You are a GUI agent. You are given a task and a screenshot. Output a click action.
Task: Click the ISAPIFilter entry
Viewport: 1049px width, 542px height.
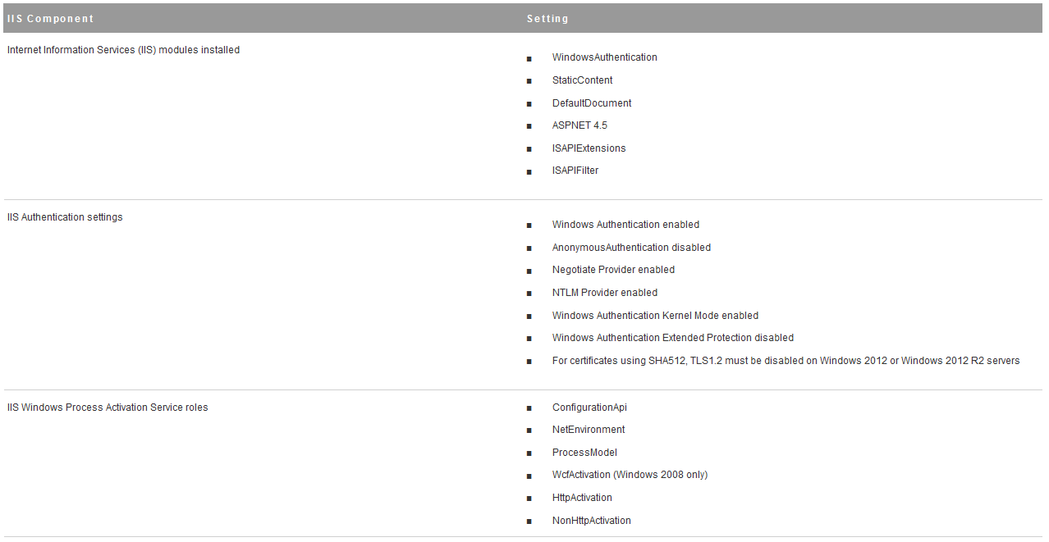575,171
